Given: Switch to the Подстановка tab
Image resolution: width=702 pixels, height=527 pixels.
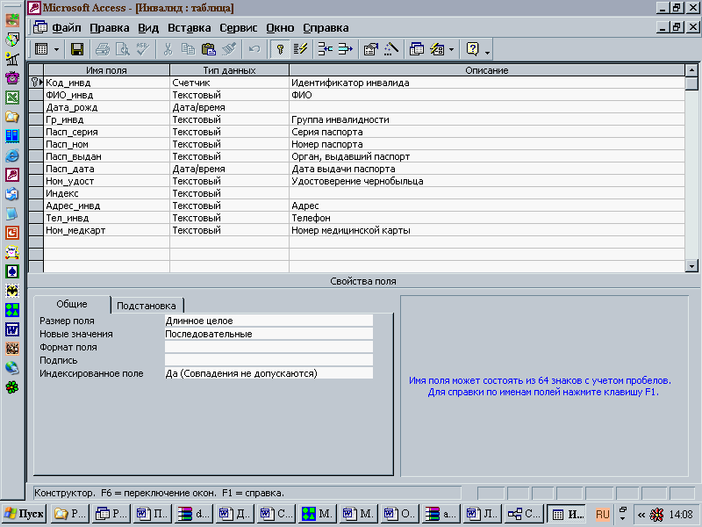Looking at the screenshot, I should pyautogui.click(x=147, y=305).
